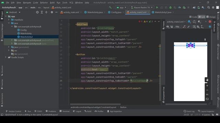
Task: Open the Version Control tool window
Action: point(13,111)
